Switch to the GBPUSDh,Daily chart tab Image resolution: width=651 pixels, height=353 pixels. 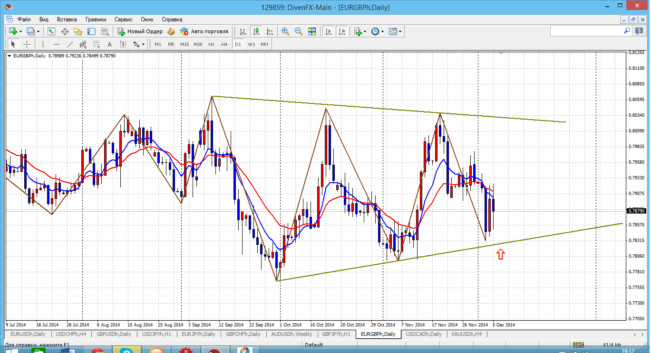tap(114, 334)
